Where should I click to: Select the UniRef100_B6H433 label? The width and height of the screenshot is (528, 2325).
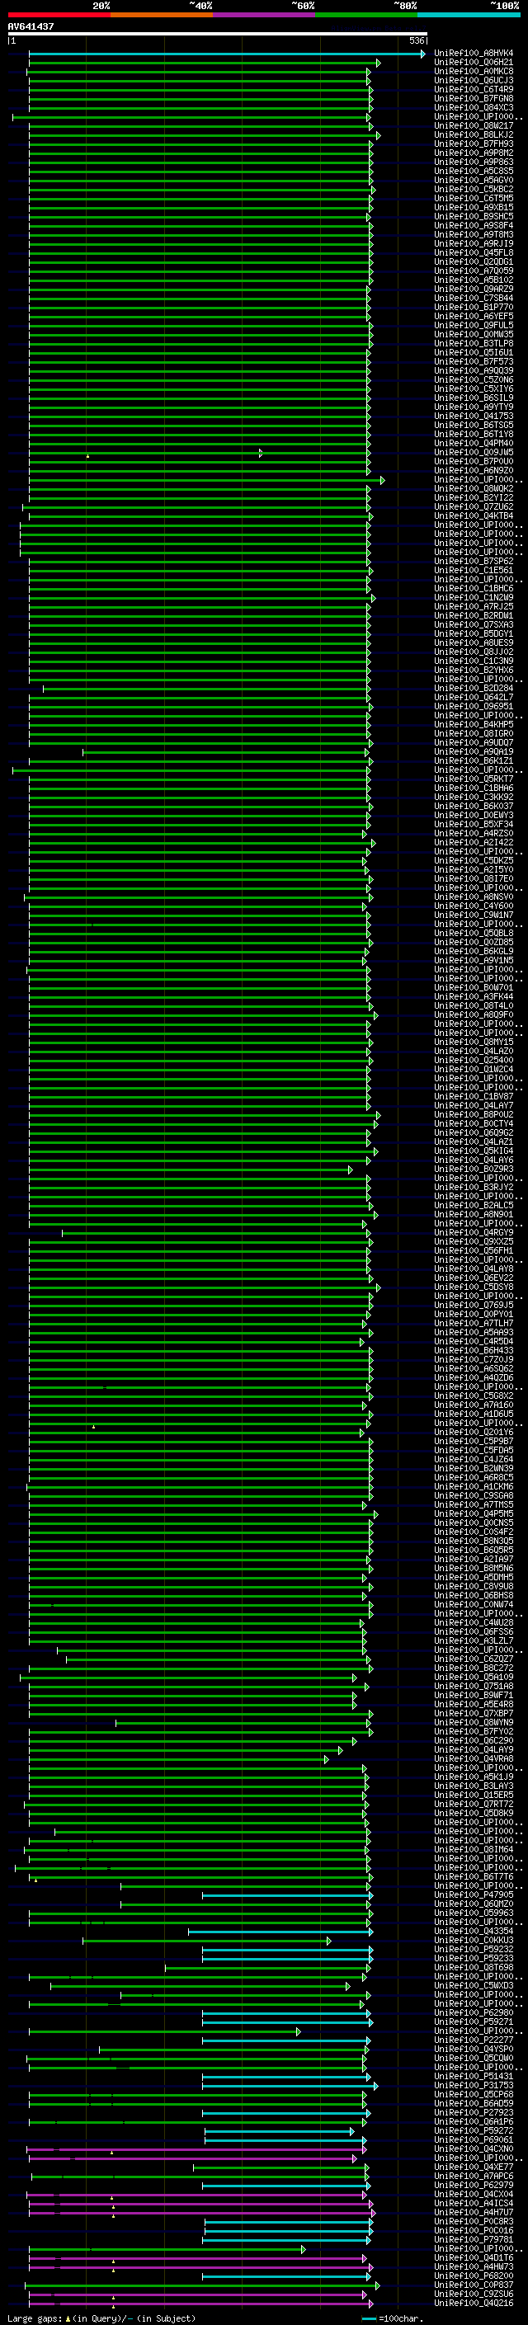[x=474, y=1351]
